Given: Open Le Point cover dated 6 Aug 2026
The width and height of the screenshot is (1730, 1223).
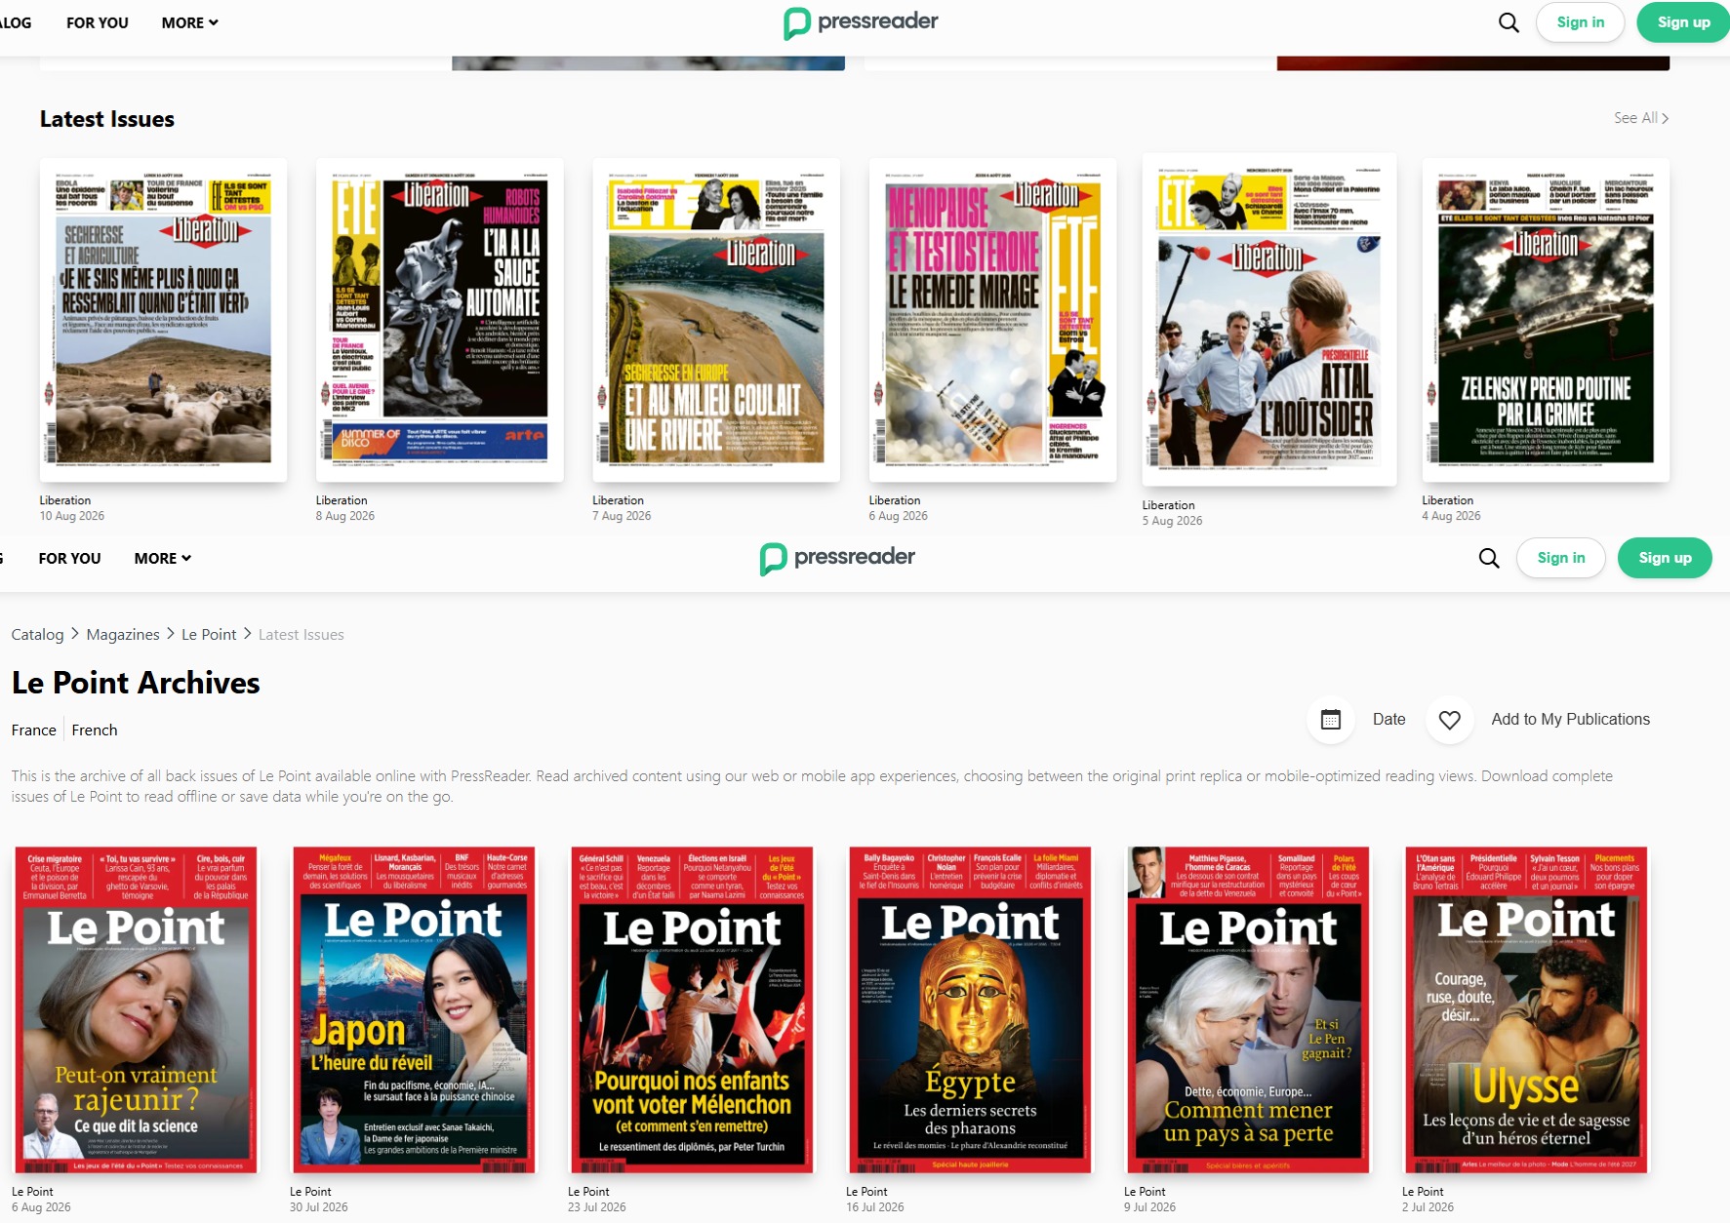Looking at the screenshot, I should click(136, 1009).
